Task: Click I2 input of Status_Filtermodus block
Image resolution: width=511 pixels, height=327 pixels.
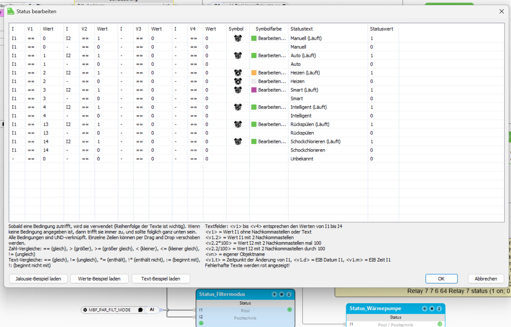Action: [201, 317]
